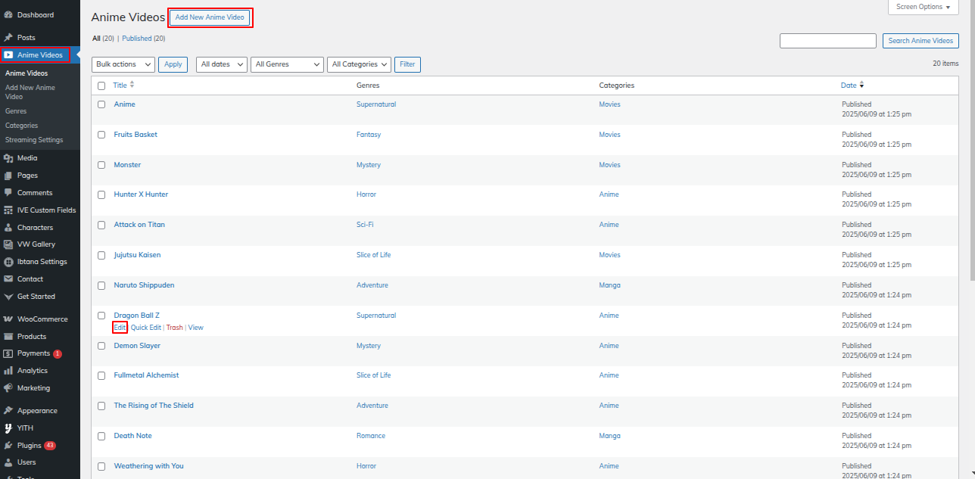Open Comments via its speech bubble icon
Image resolution: width=975 pixels, height=479 pixels.
8,193
